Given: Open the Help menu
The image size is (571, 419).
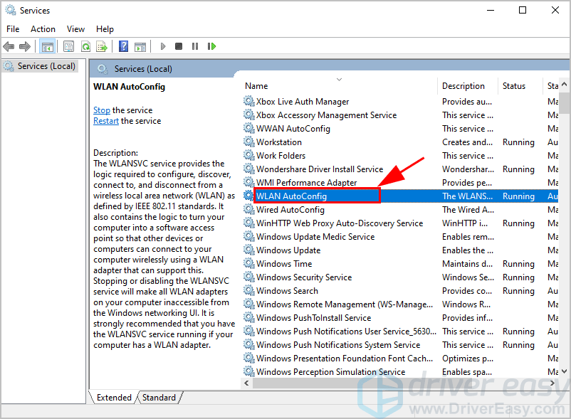Looking at the screenshot, I should (x=105, y=29).
